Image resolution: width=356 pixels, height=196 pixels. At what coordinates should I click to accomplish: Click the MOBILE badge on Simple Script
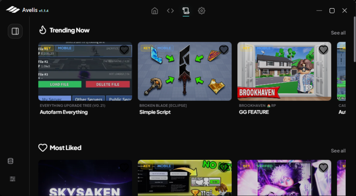coord(164,48)
